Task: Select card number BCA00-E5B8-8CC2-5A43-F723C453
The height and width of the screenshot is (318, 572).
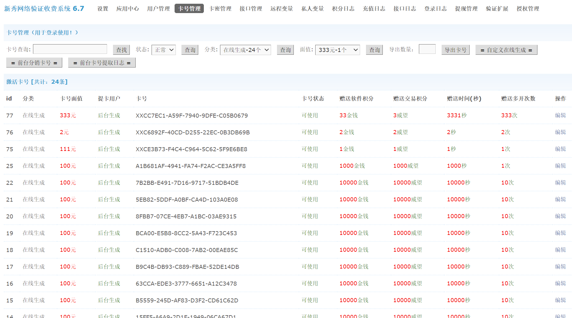Action: pyautogui.click(x=186, y=233)
